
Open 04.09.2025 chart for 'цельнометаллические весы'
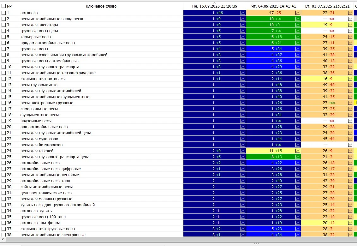tap(297, 193)
